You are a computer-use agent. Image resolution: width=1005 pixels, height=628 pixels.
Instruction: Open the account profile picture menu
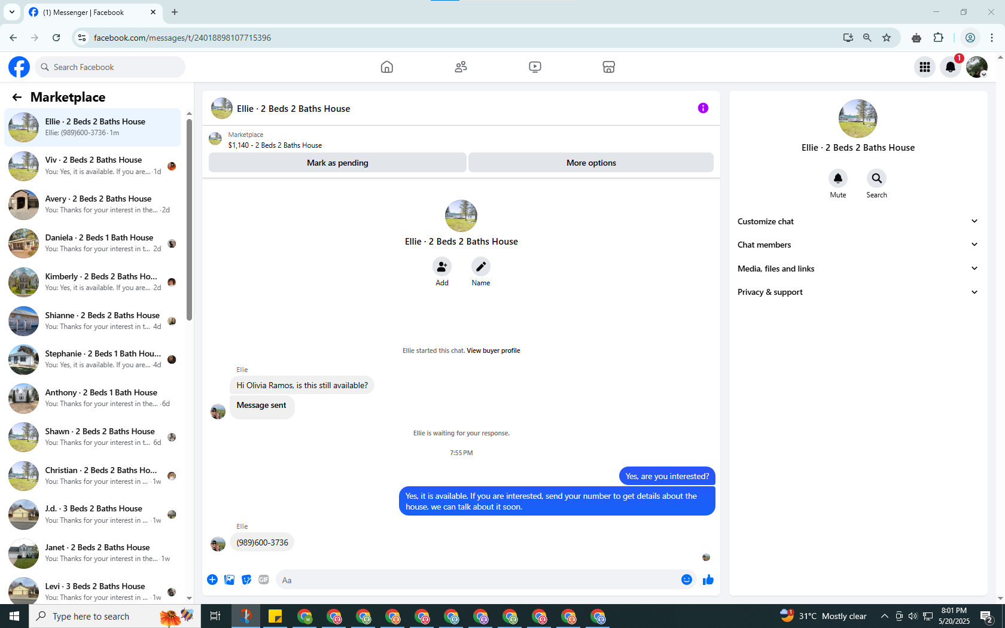tap(977, 67)
